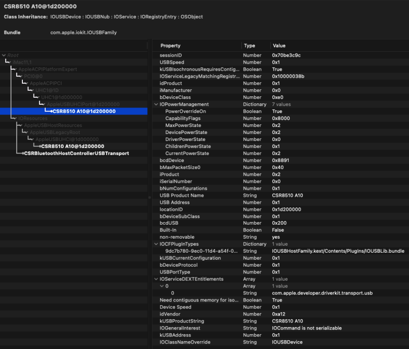Select the Built-In property row
409x349 pixels.
point(280,230)
